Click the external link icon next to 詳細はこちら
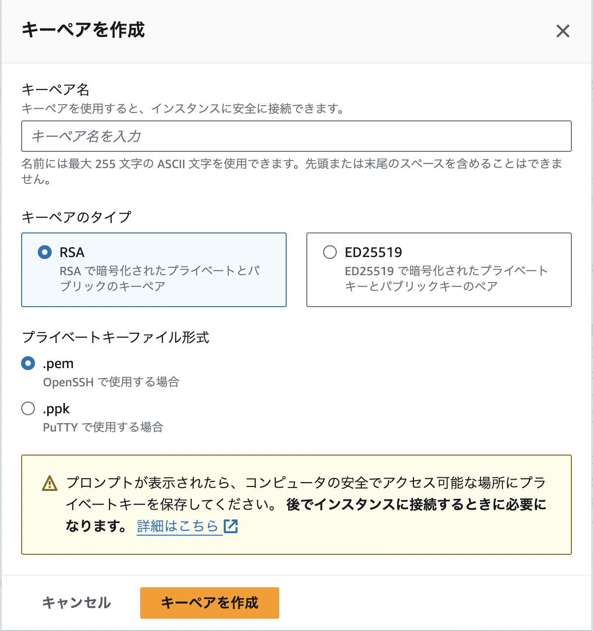This screenshot has height=631, width=593. pos(231,526)
